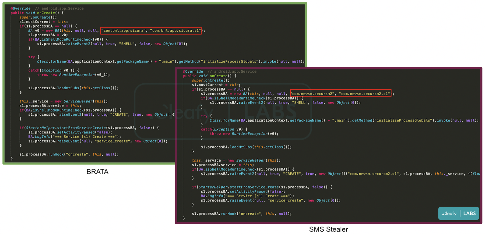Screen dimensions: 485x234
Task: Click the SMS Stealer caption under purple panel
Action: pyautogui.click(x=328, y=229)
